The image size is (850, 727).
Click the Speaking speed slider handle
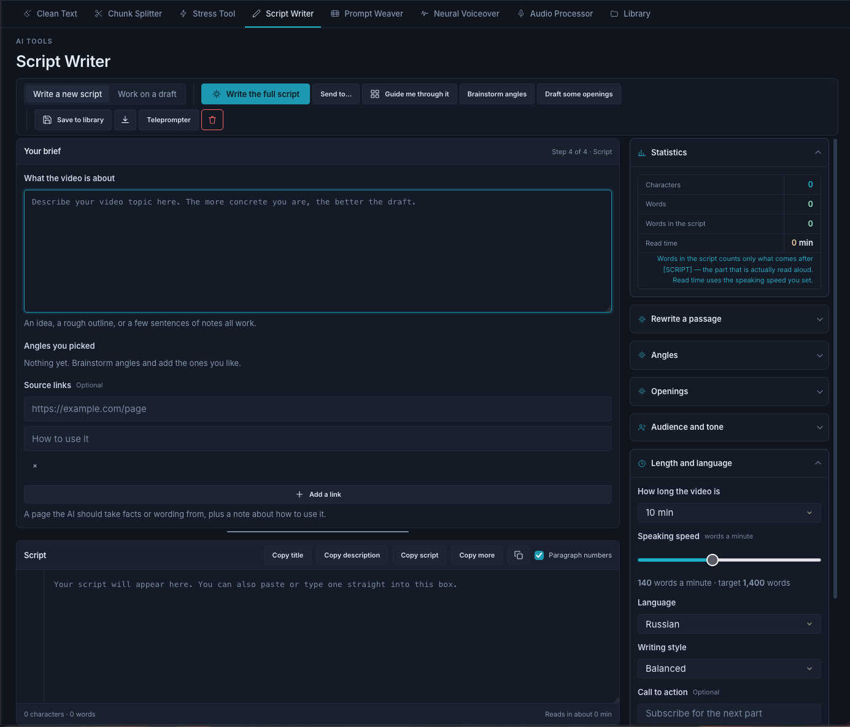point(713,560)
